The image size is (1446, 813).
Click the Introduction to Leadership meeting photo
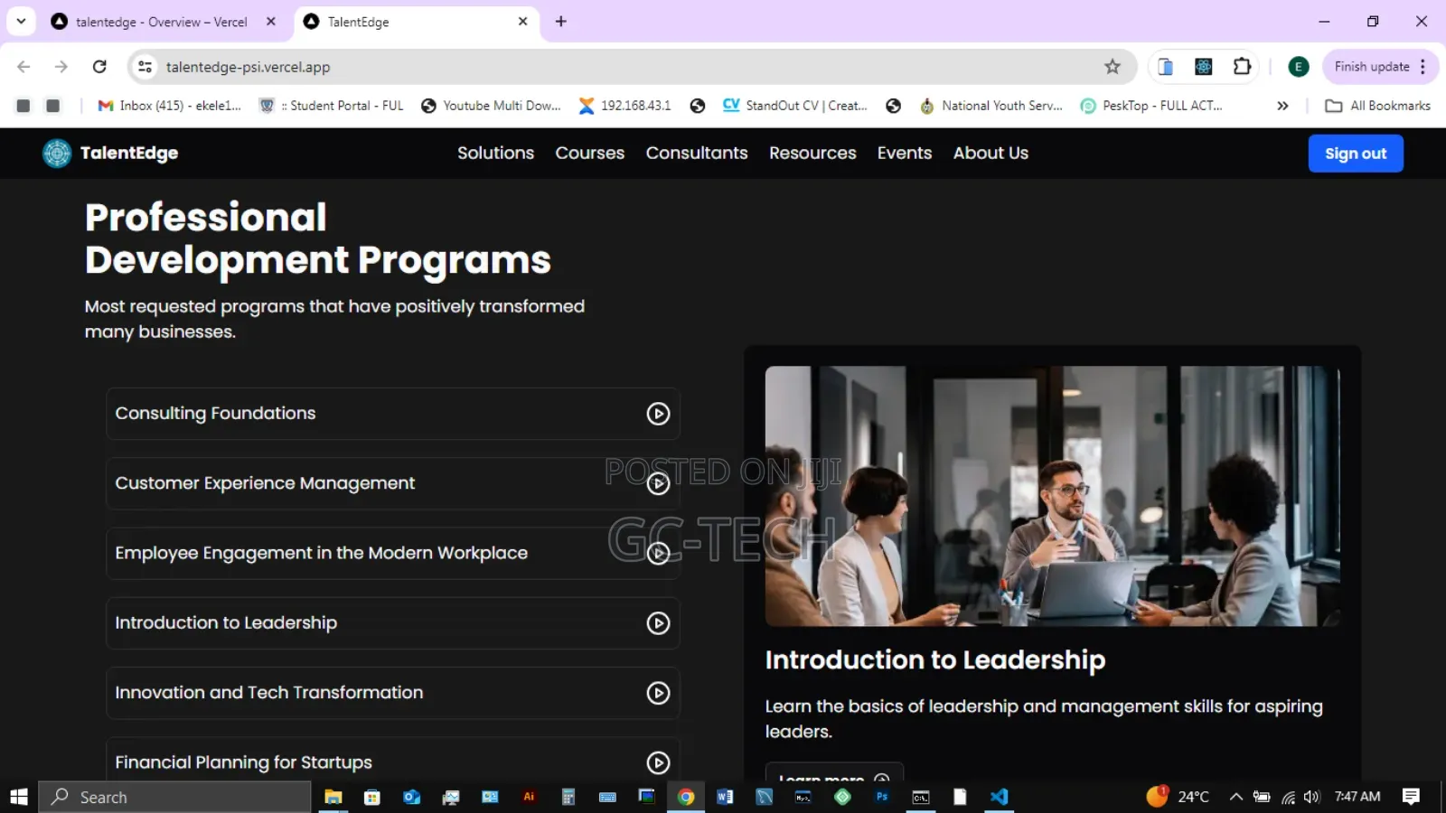1052,496
